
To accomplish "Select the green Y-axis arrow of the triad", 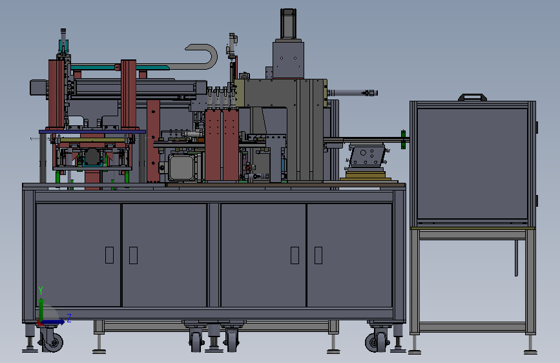I will (x=41, y=310).
